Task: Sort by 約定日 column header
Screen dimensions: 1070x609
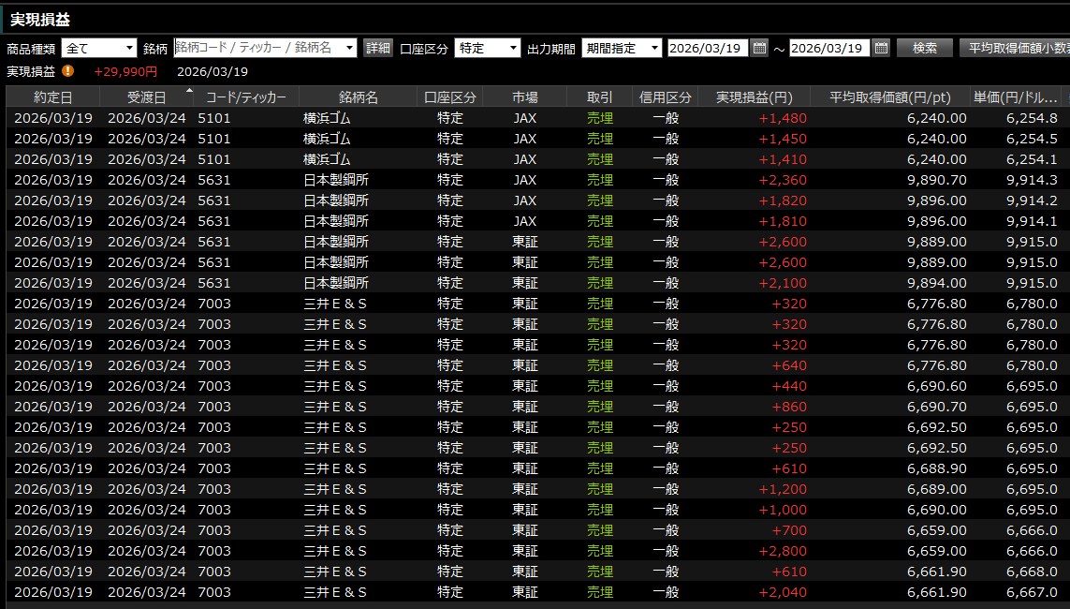Action: [x=52, y=97]
